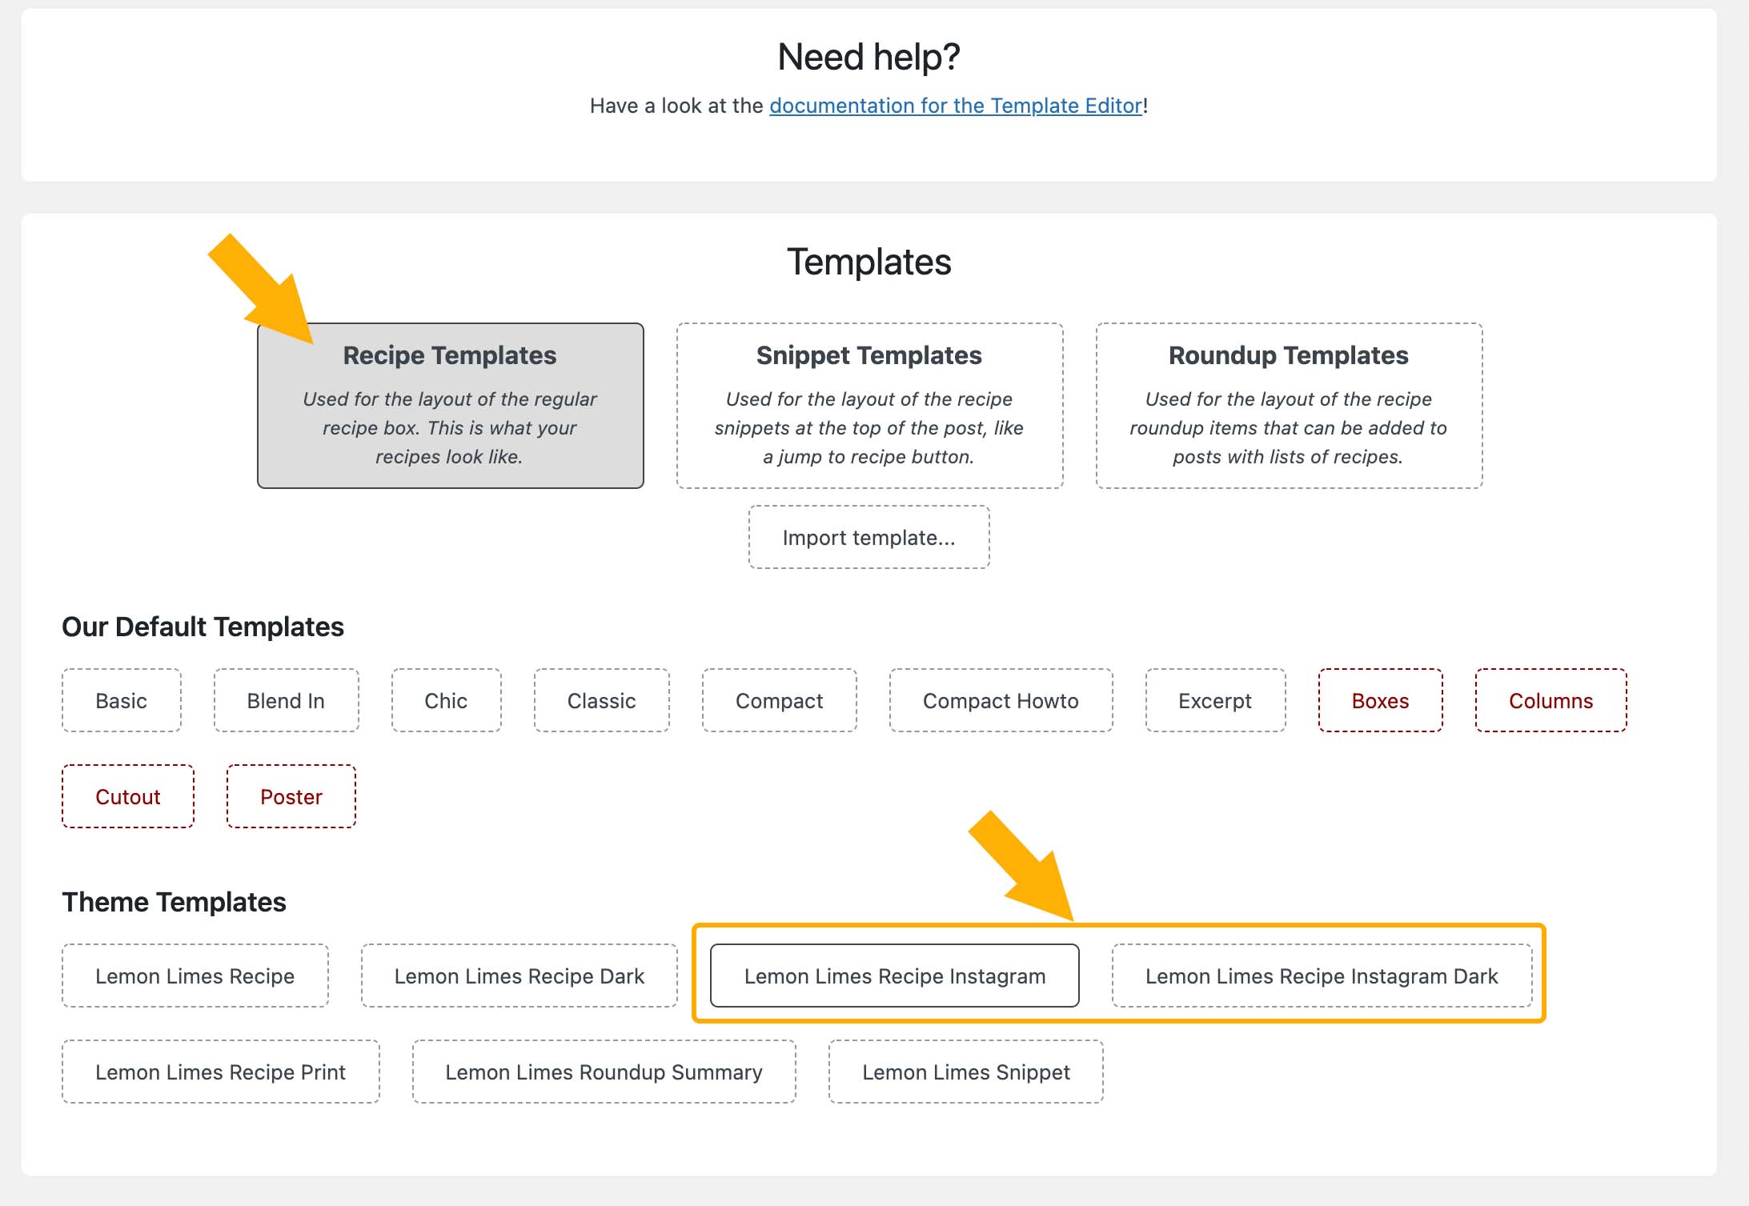Pick the Chic template
The image size is (1749, 1206).
coord(446,701)
